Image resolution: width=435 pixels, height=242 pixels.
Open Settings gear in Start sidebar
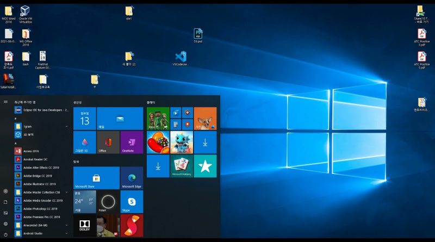[x=5, y=224]
